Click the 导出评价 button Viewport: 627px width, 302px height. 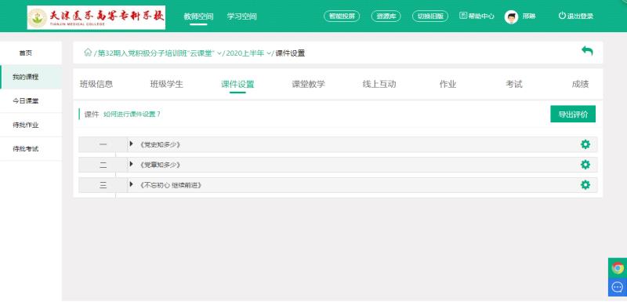573,114
